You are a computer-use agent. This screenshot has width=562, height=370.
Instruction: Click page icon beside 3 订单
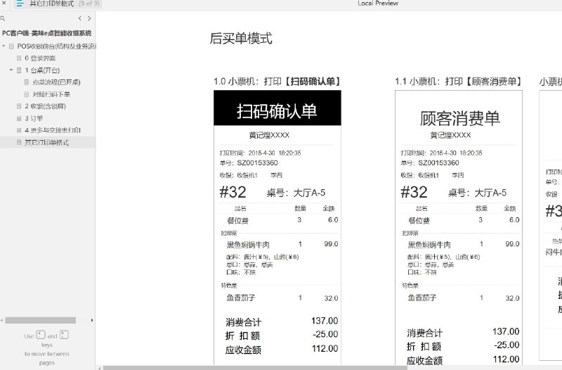(x=19, y=118)
